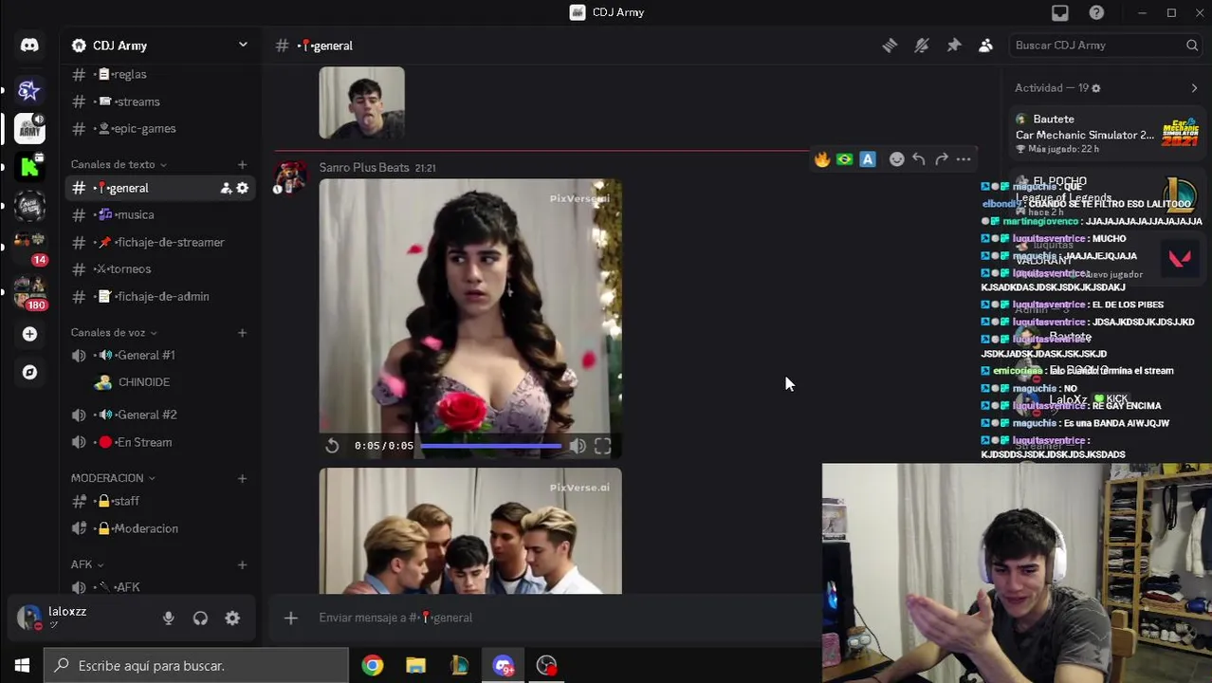Image resolution: width=1212 pixels, height=683 pixels.
Task: Join General #2 voice channel
Action: coord(160,415)
